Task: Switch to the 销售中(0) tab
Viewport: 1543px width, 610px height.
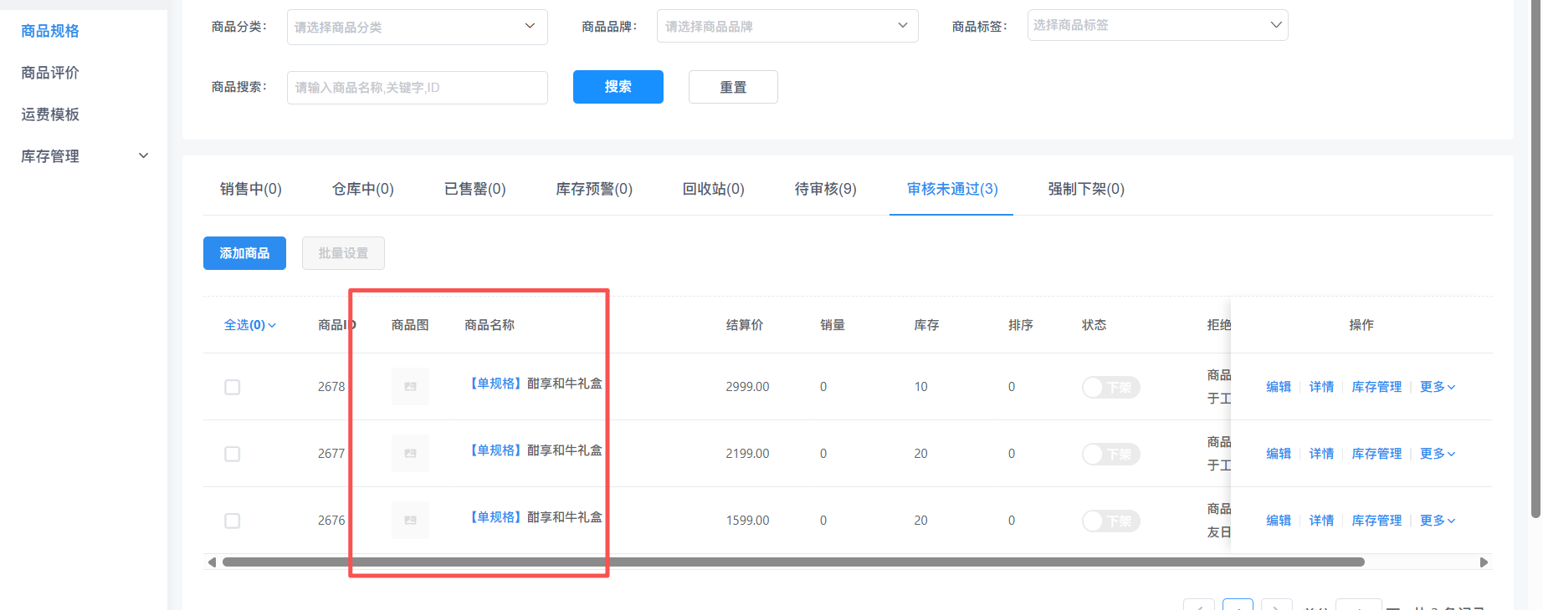Action: [250, 189]
